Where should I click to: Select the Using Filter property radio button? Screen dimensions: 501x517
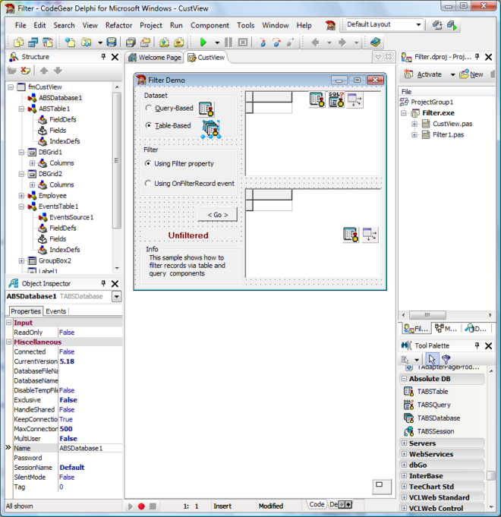[x=148, y=163]
